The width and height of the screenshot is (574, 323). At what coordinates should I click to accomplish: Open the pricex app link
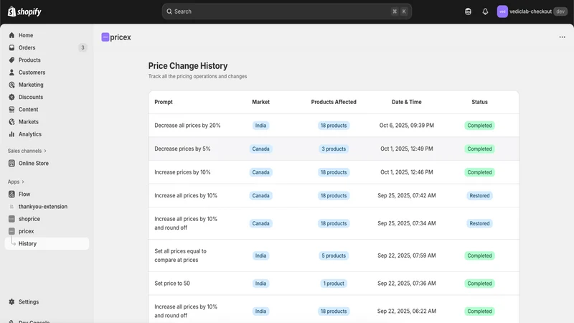(26, 231)
